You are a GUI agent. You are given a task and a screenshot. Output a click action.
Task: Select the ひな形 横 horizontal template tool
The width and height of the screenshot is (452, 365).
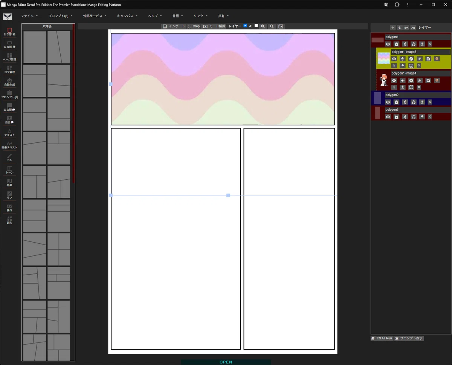[x=9, y=44]
